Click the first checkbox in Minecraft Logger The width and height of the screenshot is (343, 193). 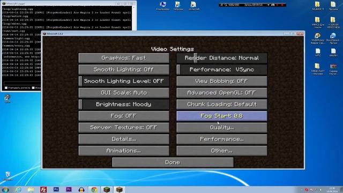click(x=6, y=88)
